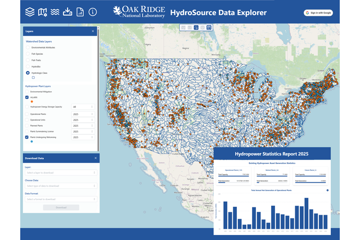Enable the Operational Plants checkbox
The image size is (360, 240).
tap(27, 114)
